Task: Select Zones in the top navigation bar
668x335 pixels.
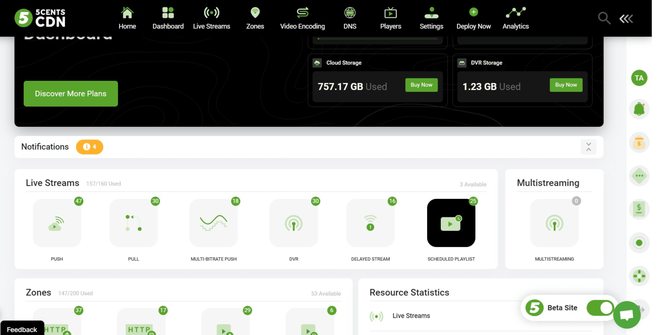Action: click(255, 18)
